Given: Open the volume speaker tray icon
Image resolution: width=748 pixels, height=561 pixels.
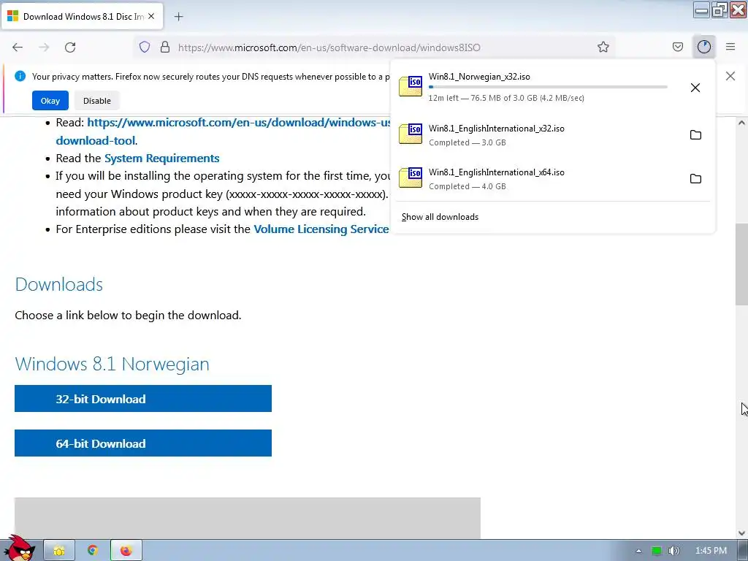Looking at the screenshot, I should [673, 551].
